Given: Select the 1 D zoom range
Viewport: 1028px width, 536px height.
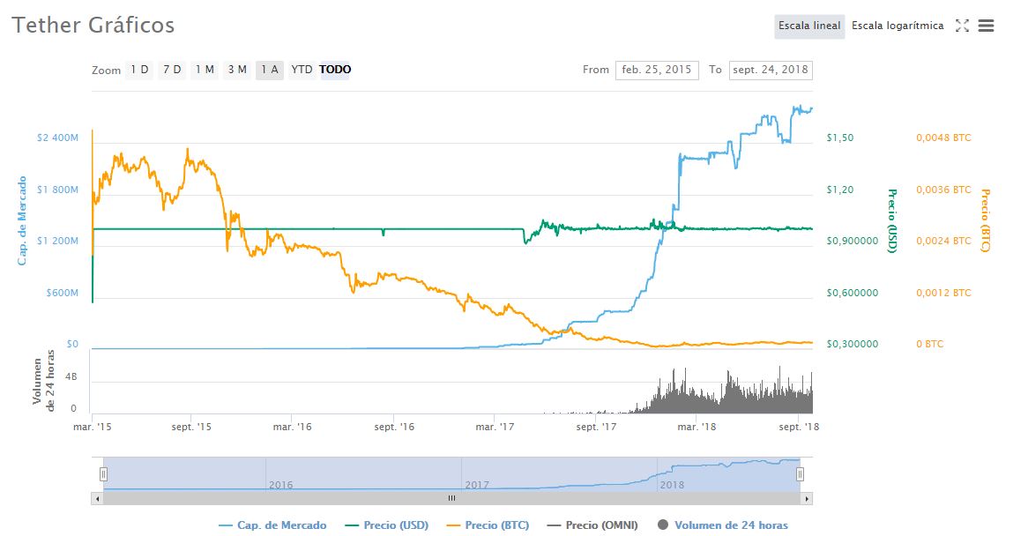Looking at the screenshot, I should pos(139,70).
